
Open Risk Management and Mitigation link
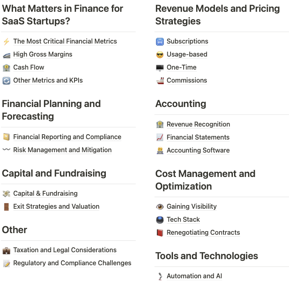(x=62, y=150)
